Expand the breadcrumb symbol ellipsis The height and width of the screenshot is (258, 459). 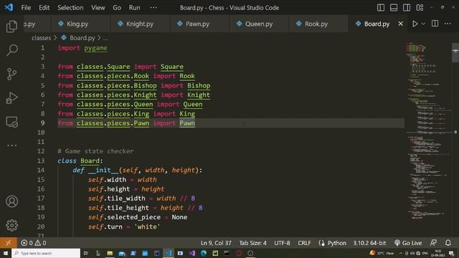click(x=105, y=38)
